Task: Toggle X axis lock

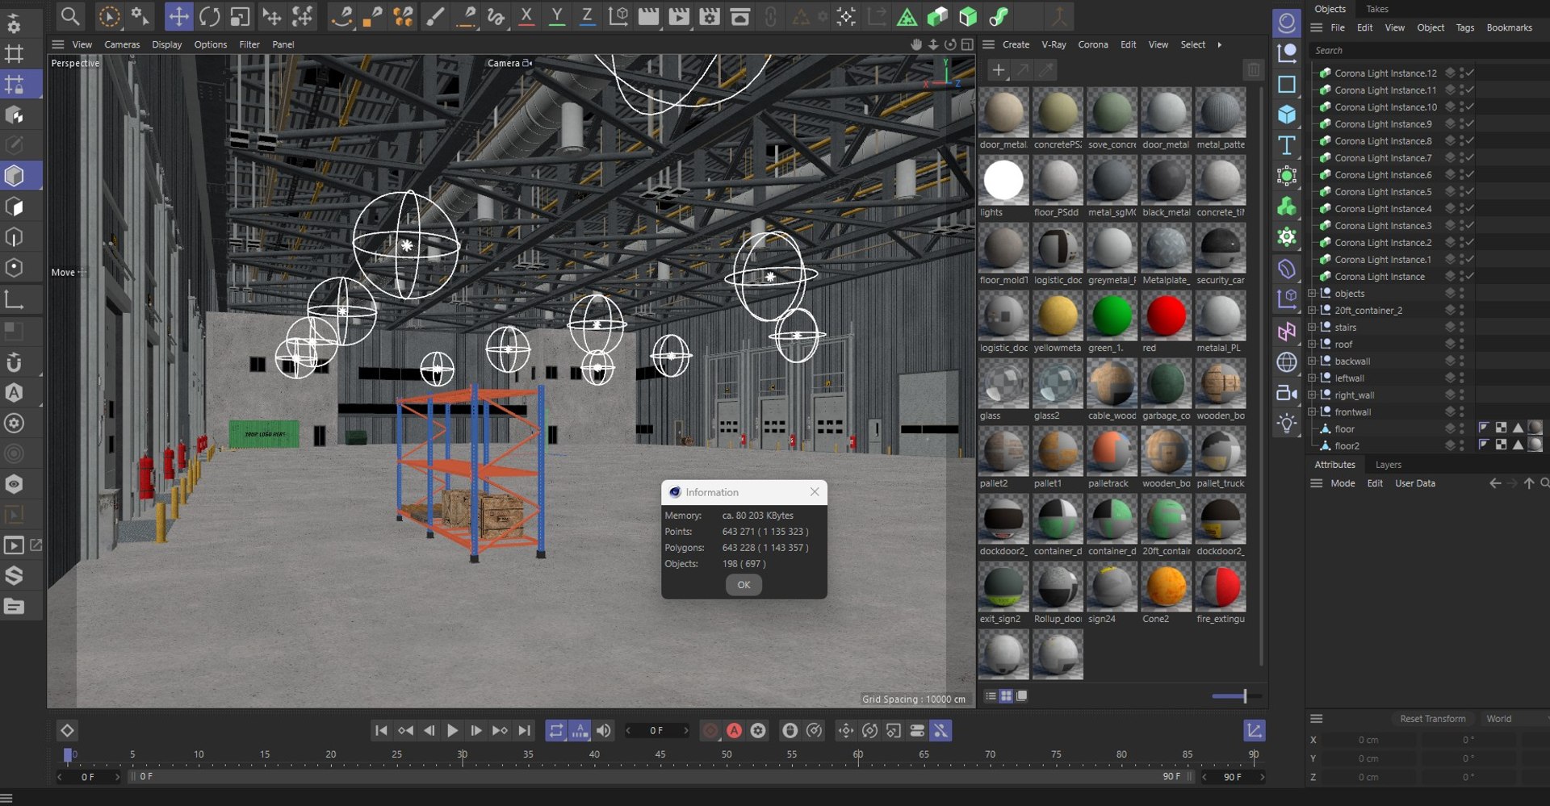Action: 526,16
